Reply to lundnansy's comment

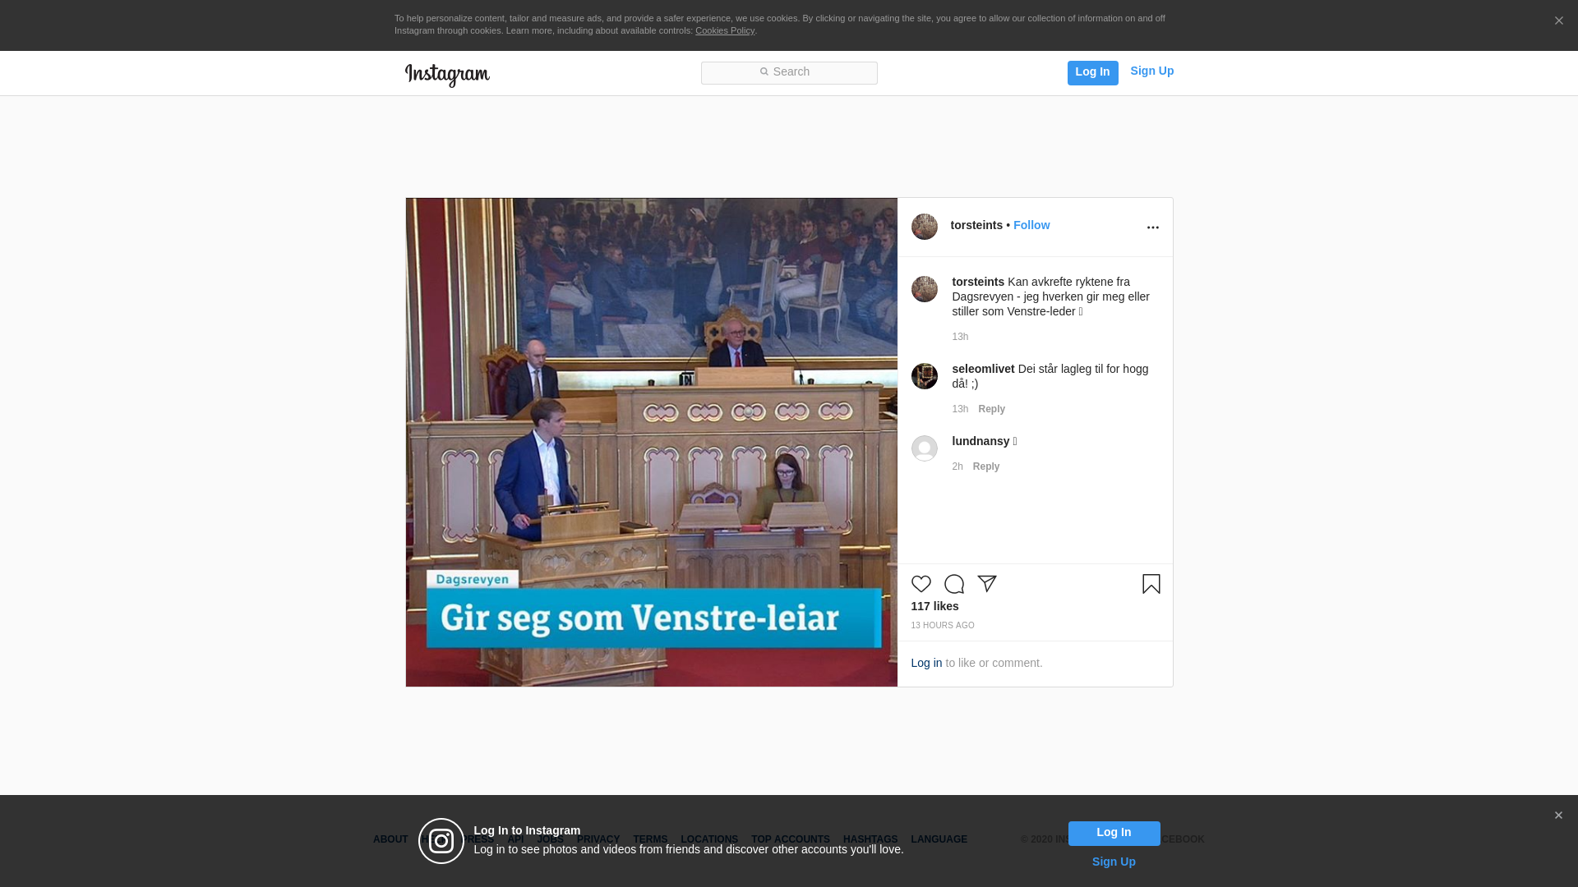coord(986,466)
